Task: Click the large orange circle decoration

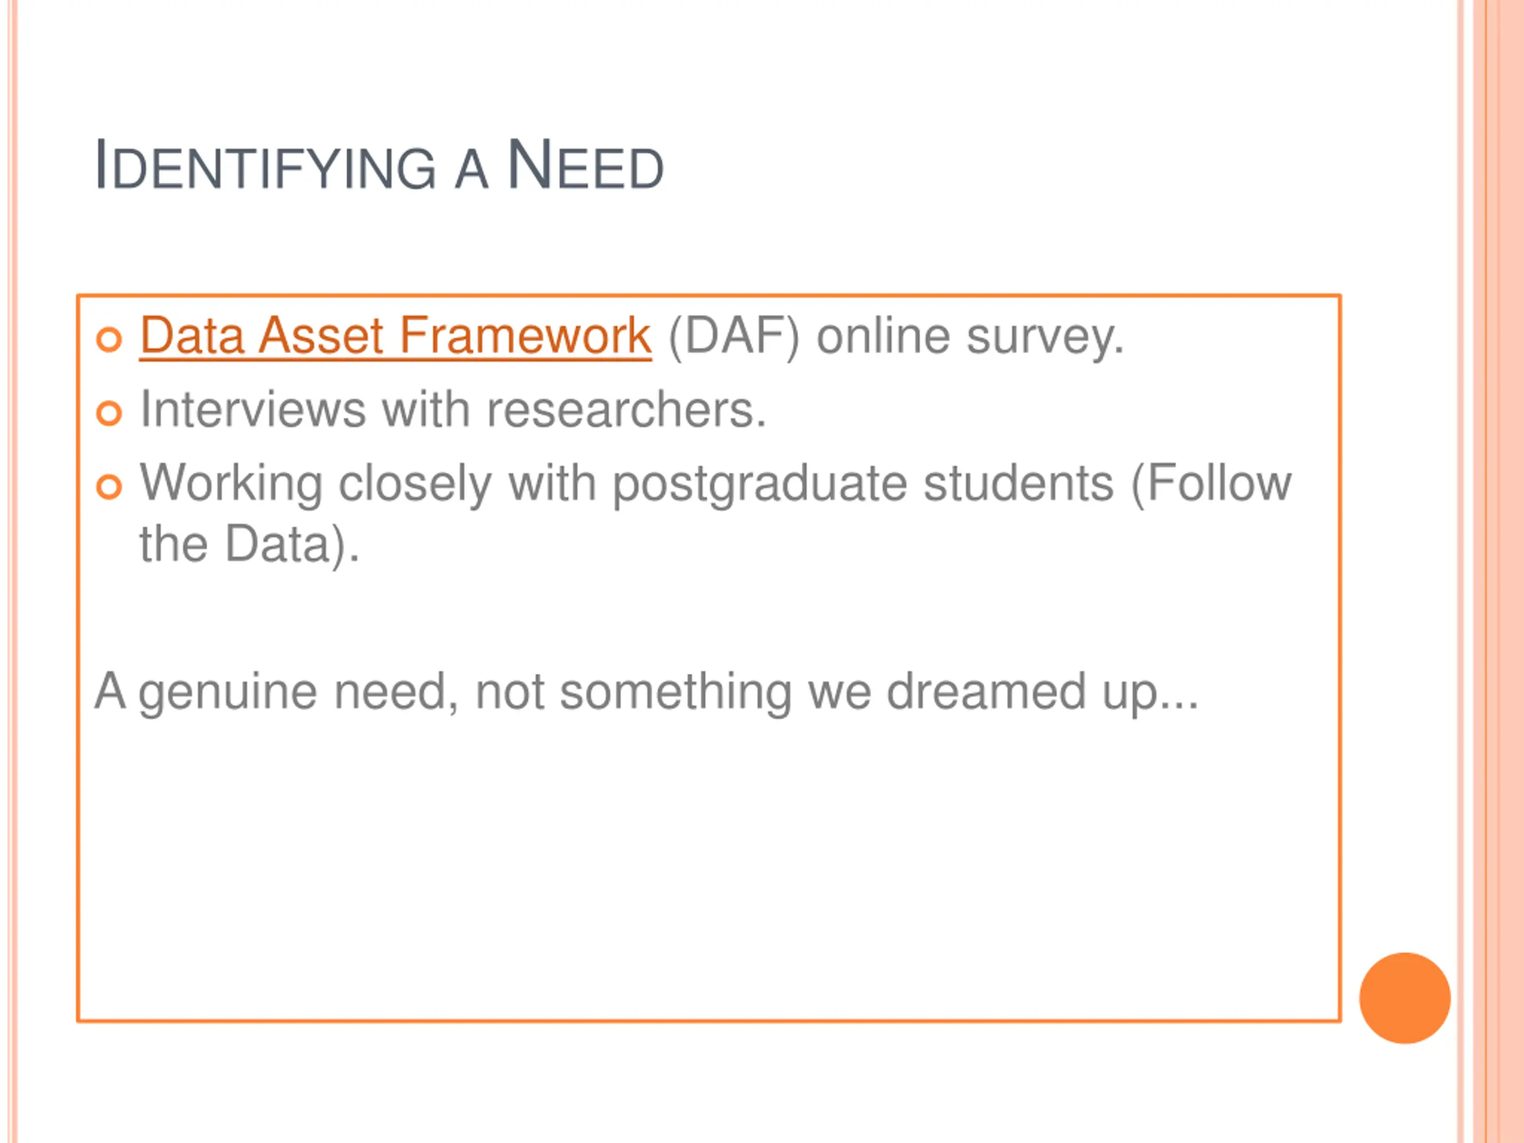Action: tap(1405, 998)
